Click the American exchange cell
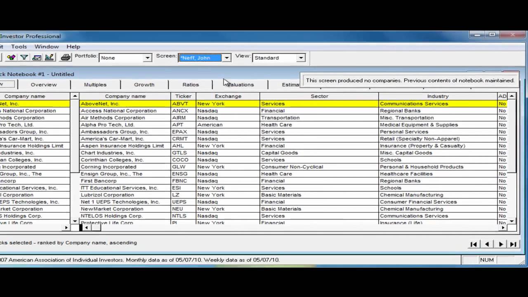 tap(228, 125)
